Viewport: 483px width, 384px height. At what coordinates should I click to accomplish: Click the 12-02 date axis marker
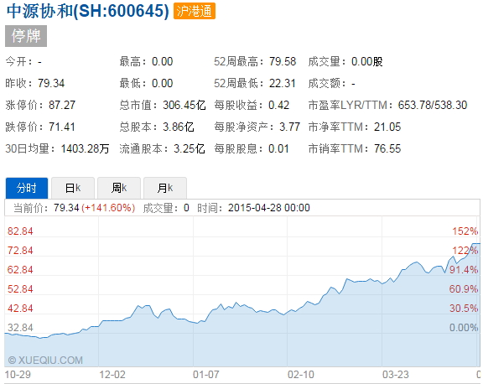coord(112,375)
